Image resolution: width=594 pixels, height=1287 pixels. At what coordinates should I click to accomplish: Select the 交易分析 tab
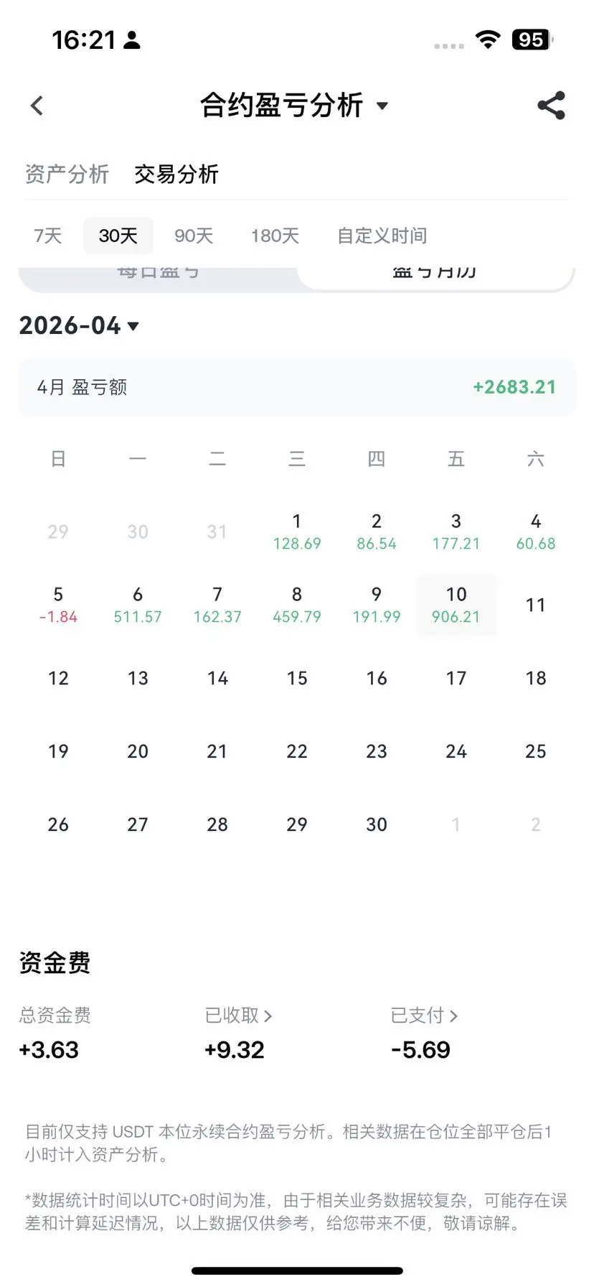coord(176,174)
